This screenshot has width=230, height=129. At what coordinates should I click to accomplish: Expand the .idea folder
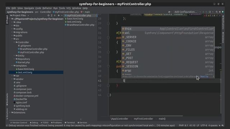coord(12,22)
